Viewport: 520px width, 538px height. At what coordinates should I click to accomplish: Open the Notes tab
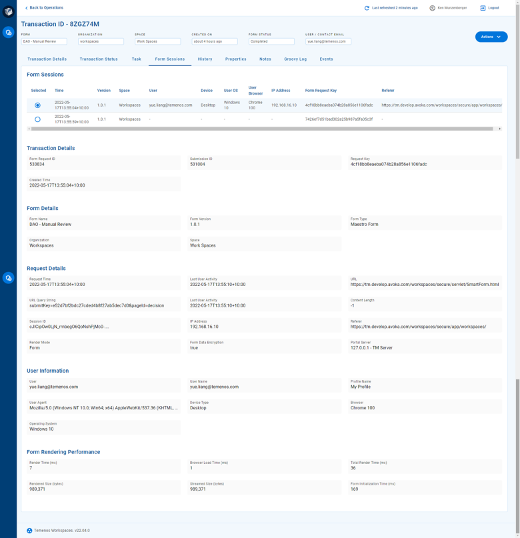[x=265, y=59]
